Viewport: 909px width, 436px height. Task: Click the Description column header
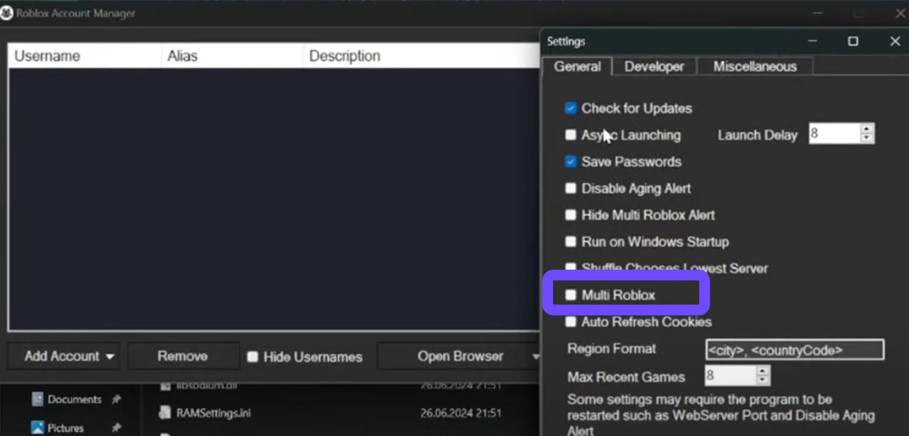[421, 56]
